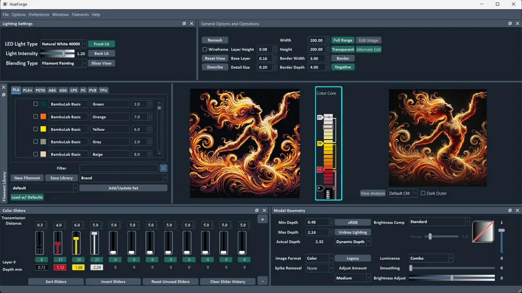
Task: Close the Model Geometry panel
Action: click(x=517, y=211)
